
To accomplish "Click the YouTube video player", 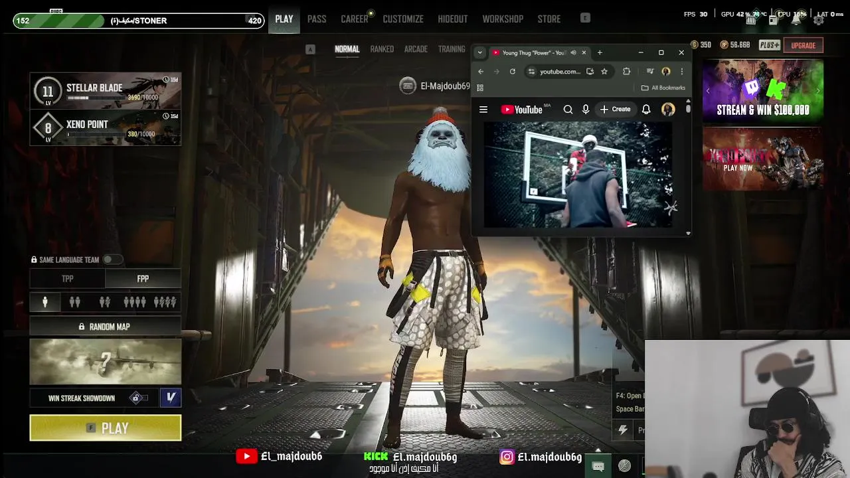I will 578,174.
